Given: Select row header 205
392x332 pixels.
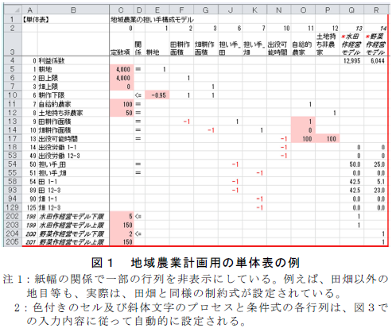Looking at the screenshot, I should 13,241.
